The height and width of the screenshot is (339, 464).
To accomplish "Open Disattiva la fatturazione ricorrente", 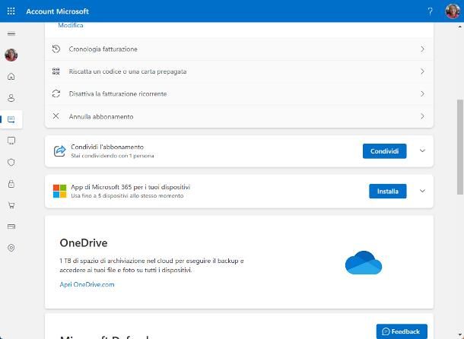I will coord(239,94).
